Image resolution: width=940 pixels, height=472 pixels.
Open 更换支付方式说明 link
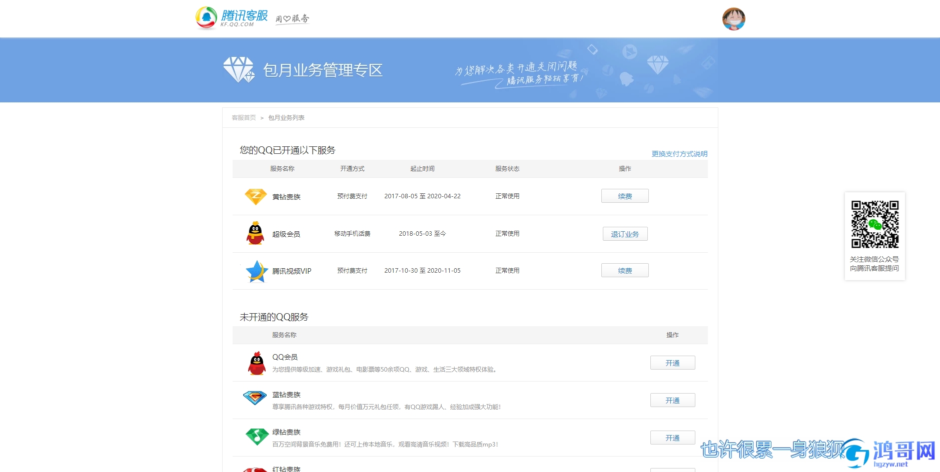[x=679, y=154]
